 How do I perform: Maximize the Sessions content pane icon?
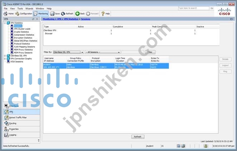point(231,19)
